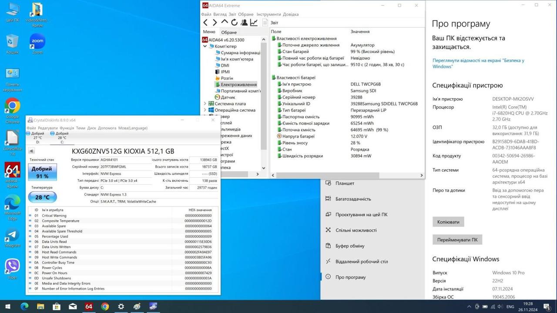Image resolution: width=557 pixels, height=313 pixels.
Task: Click AIDA64 up-level arrow icon
Action: (225, 22)
